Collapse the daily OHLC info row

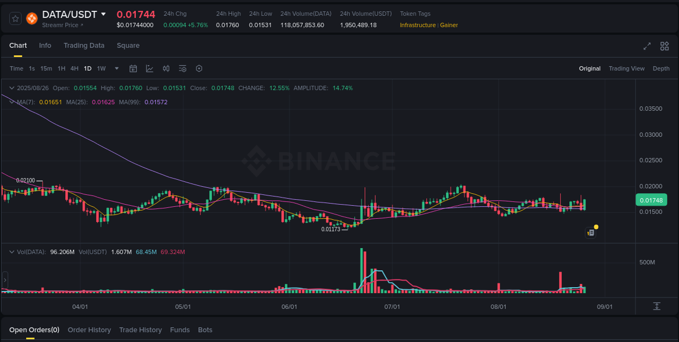[11, 87]
